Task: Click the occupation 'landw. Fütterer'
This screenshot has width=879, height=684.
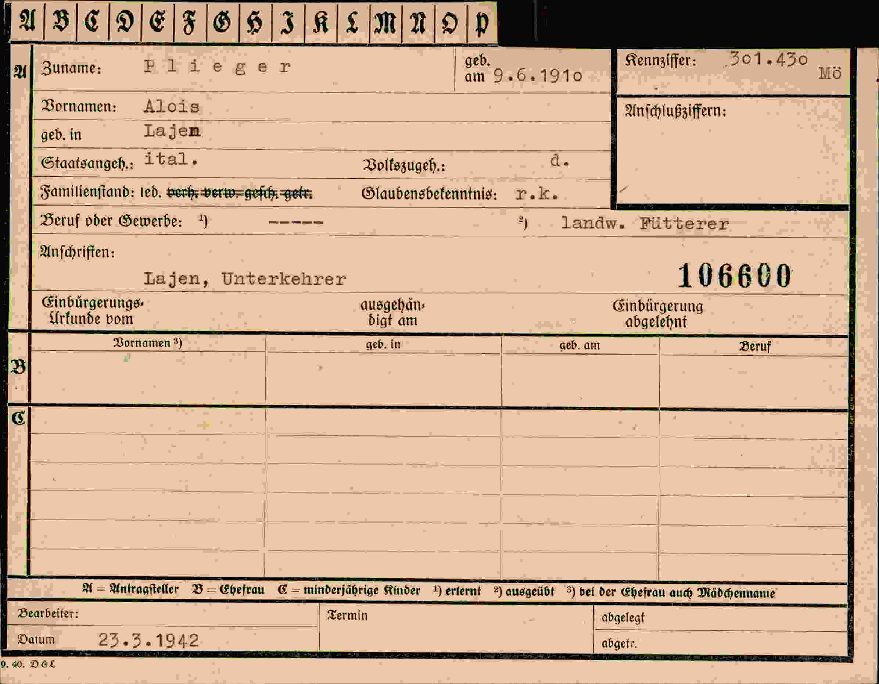Action: (x=645, y=224)
